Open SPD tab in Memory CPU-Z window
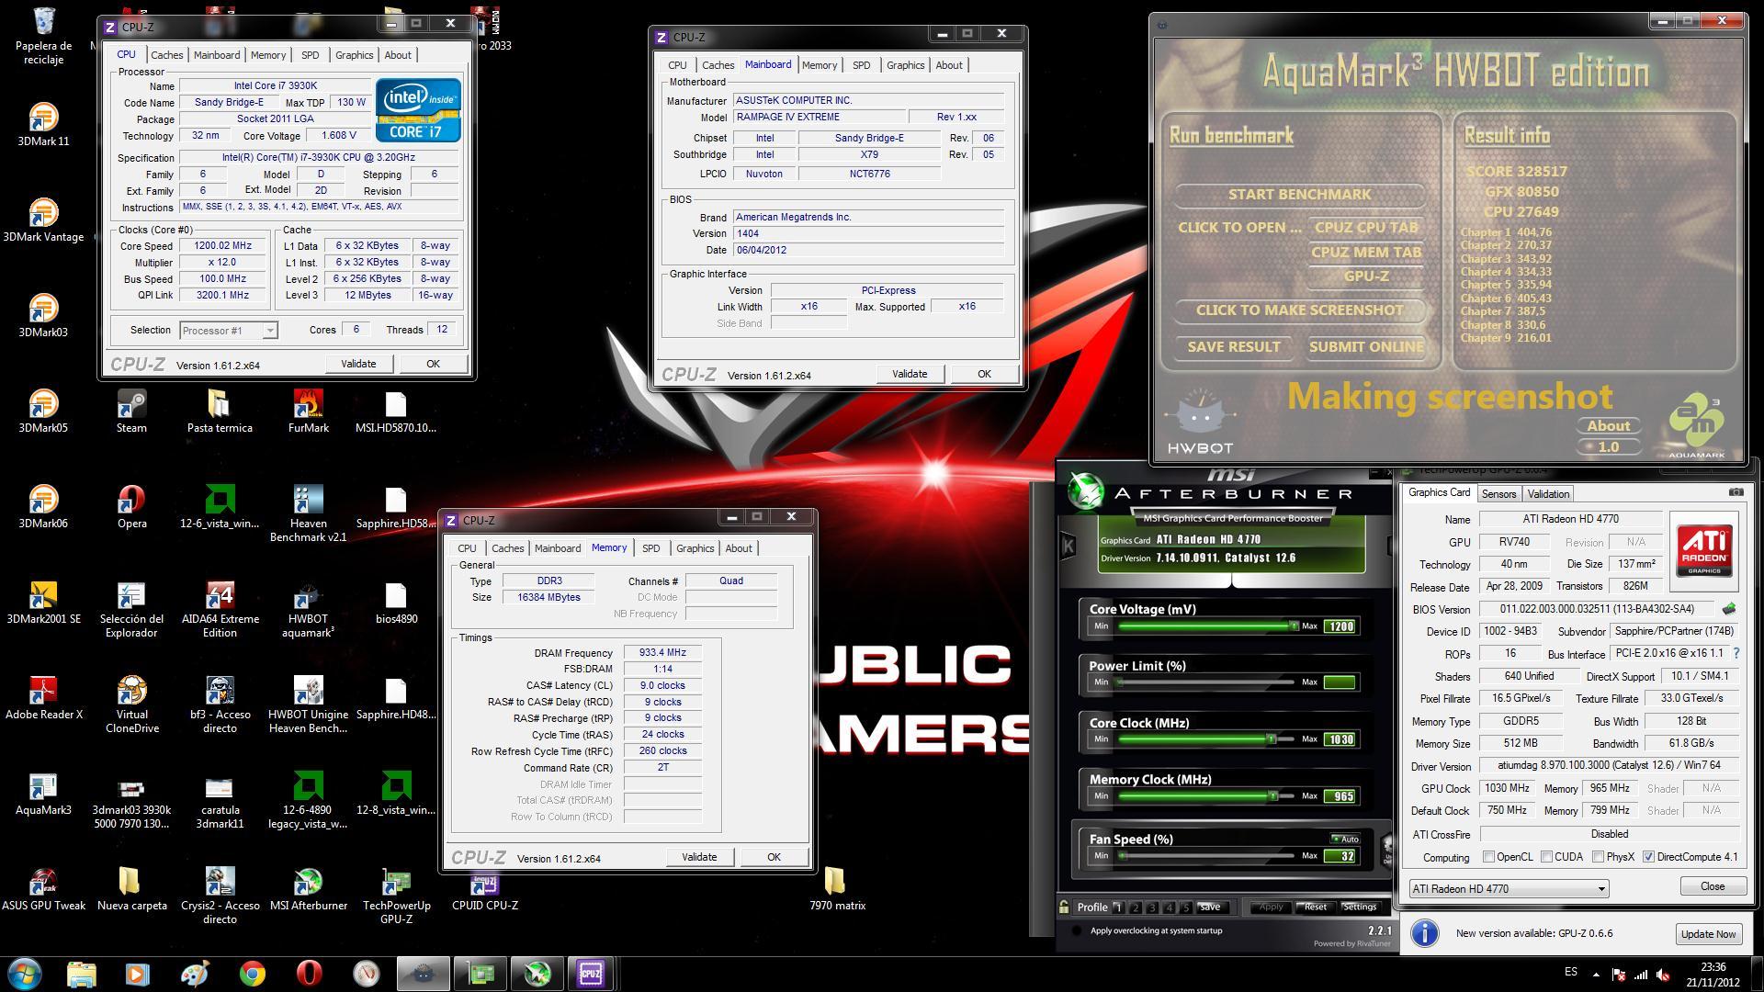Screen dimensions: 1764x992 [650, 548]
